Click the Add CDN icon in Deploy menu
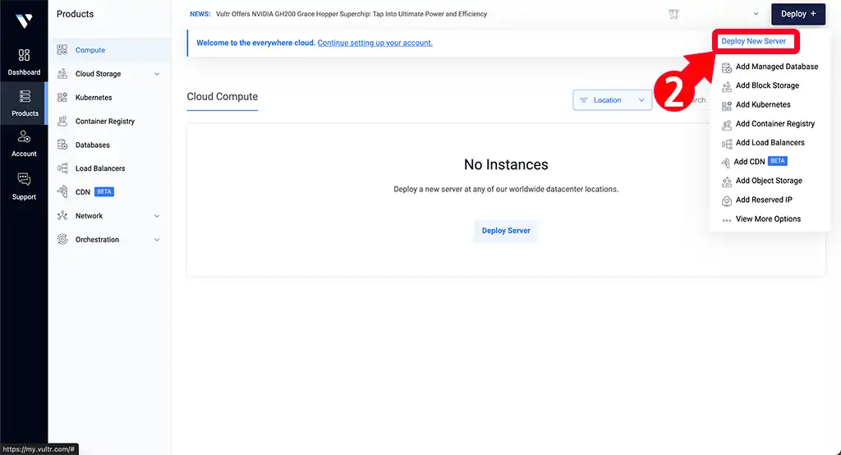This screenshot has height=455, width=841. click(x=726, y=163)
